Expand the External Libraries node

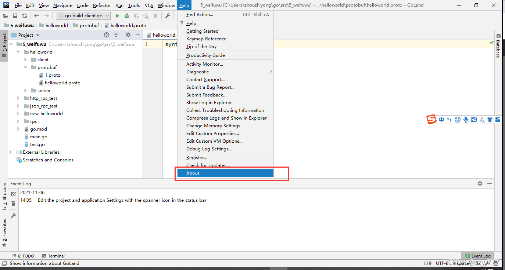tap(11, 152)
